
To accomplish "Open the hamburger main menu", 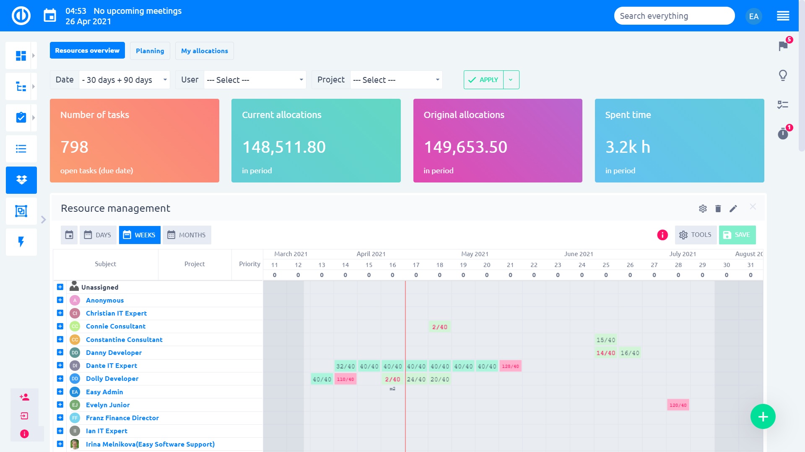I will (783, 16).
